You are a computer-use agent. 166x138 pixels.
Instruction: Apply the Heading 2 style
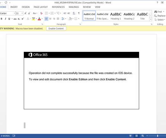129,16
